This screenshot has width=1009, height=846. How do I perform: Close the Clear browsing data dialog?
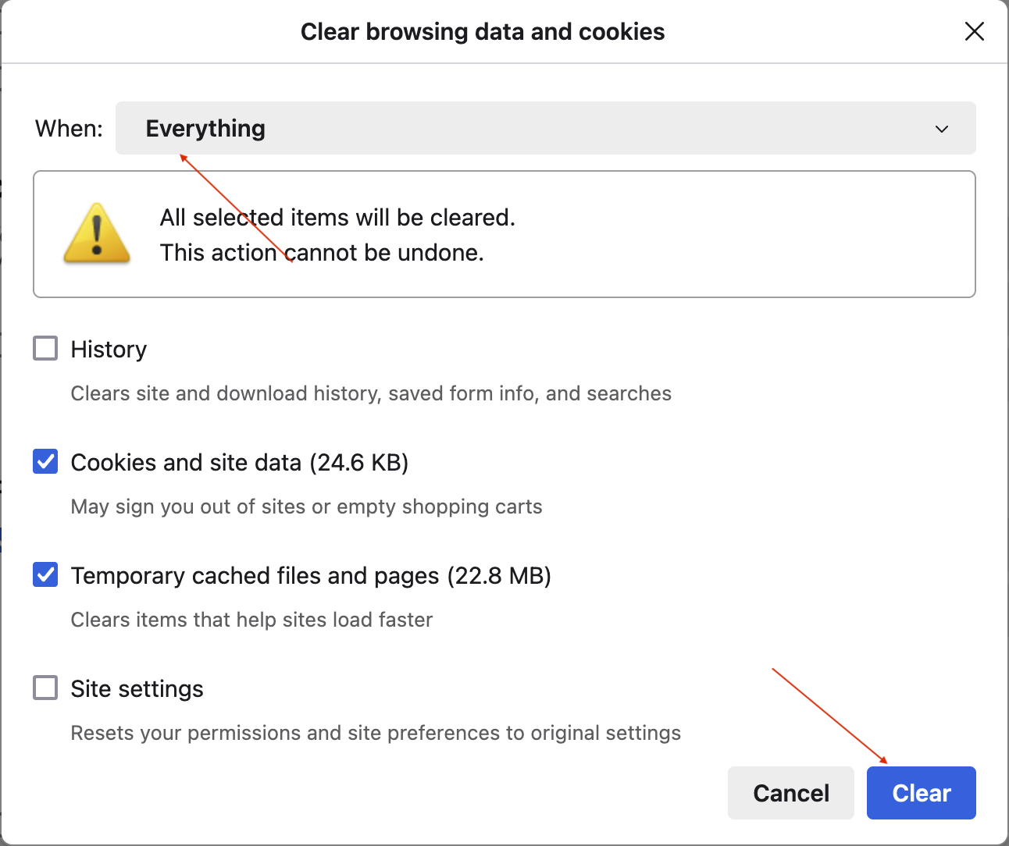(974, 32)
